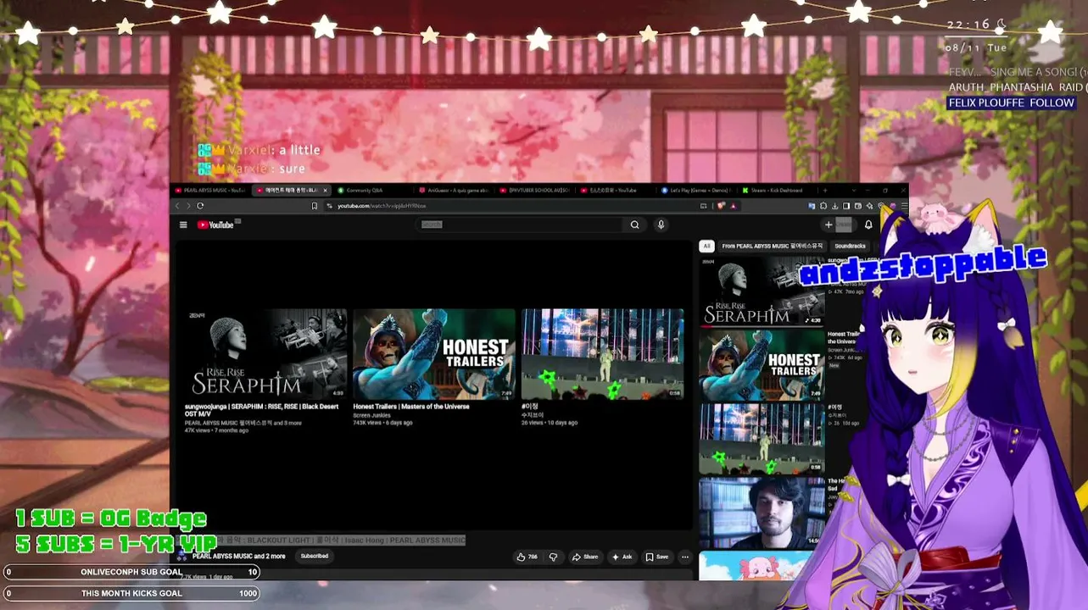Image resolution: width=1088 pixels, height=610 pixels.
Task: Open the browser main menu icon
Action: [903, 206]
